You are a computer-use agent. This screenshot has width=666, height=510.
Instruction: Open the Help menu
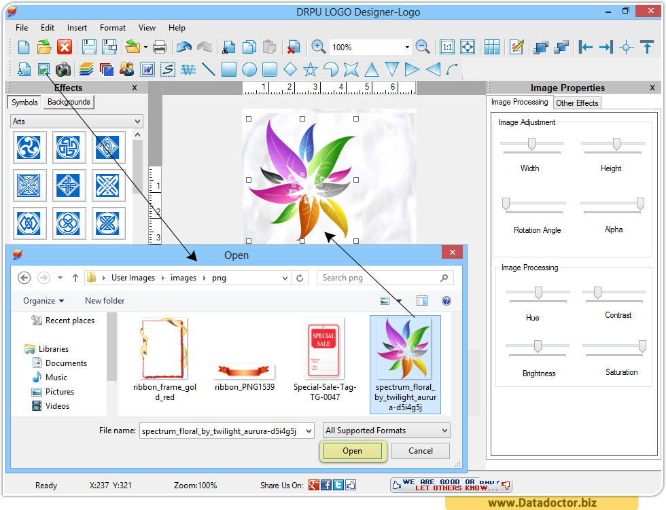click(177, 28)
